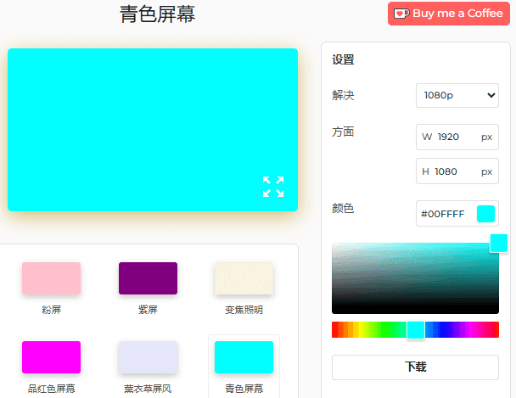The height and width of the screenshot is (398, 516).
Task: Select the magenta 品红色屏幕 thumbnail
Action: click(x=51, y=357)
